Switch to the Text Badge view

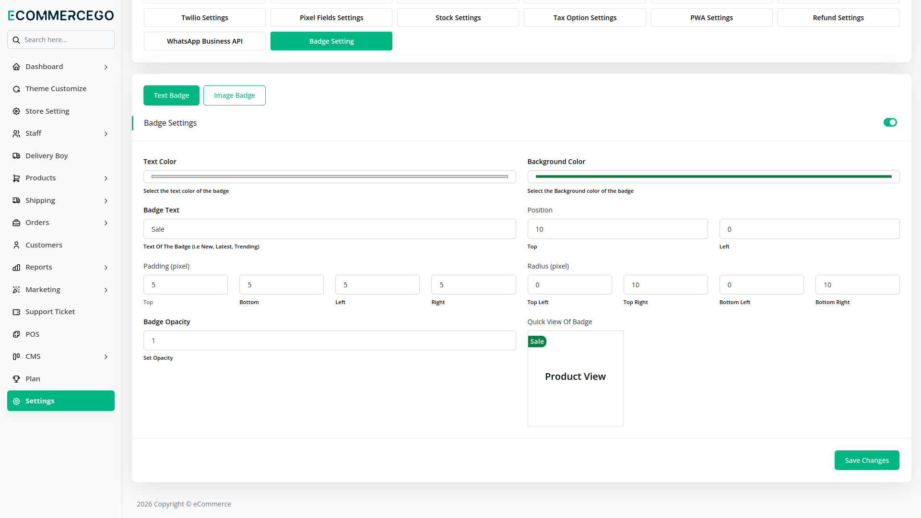(x=171, y=95)
